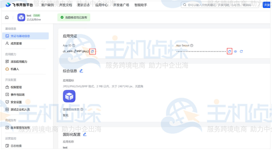Edit 国际化配置 with pencil icon
The width and height of the screenshot is (272, 150).
click(x=84, y=134)
